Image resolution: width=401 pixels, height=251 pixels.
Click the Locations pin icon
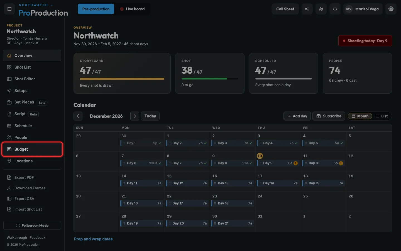[9, 161]
